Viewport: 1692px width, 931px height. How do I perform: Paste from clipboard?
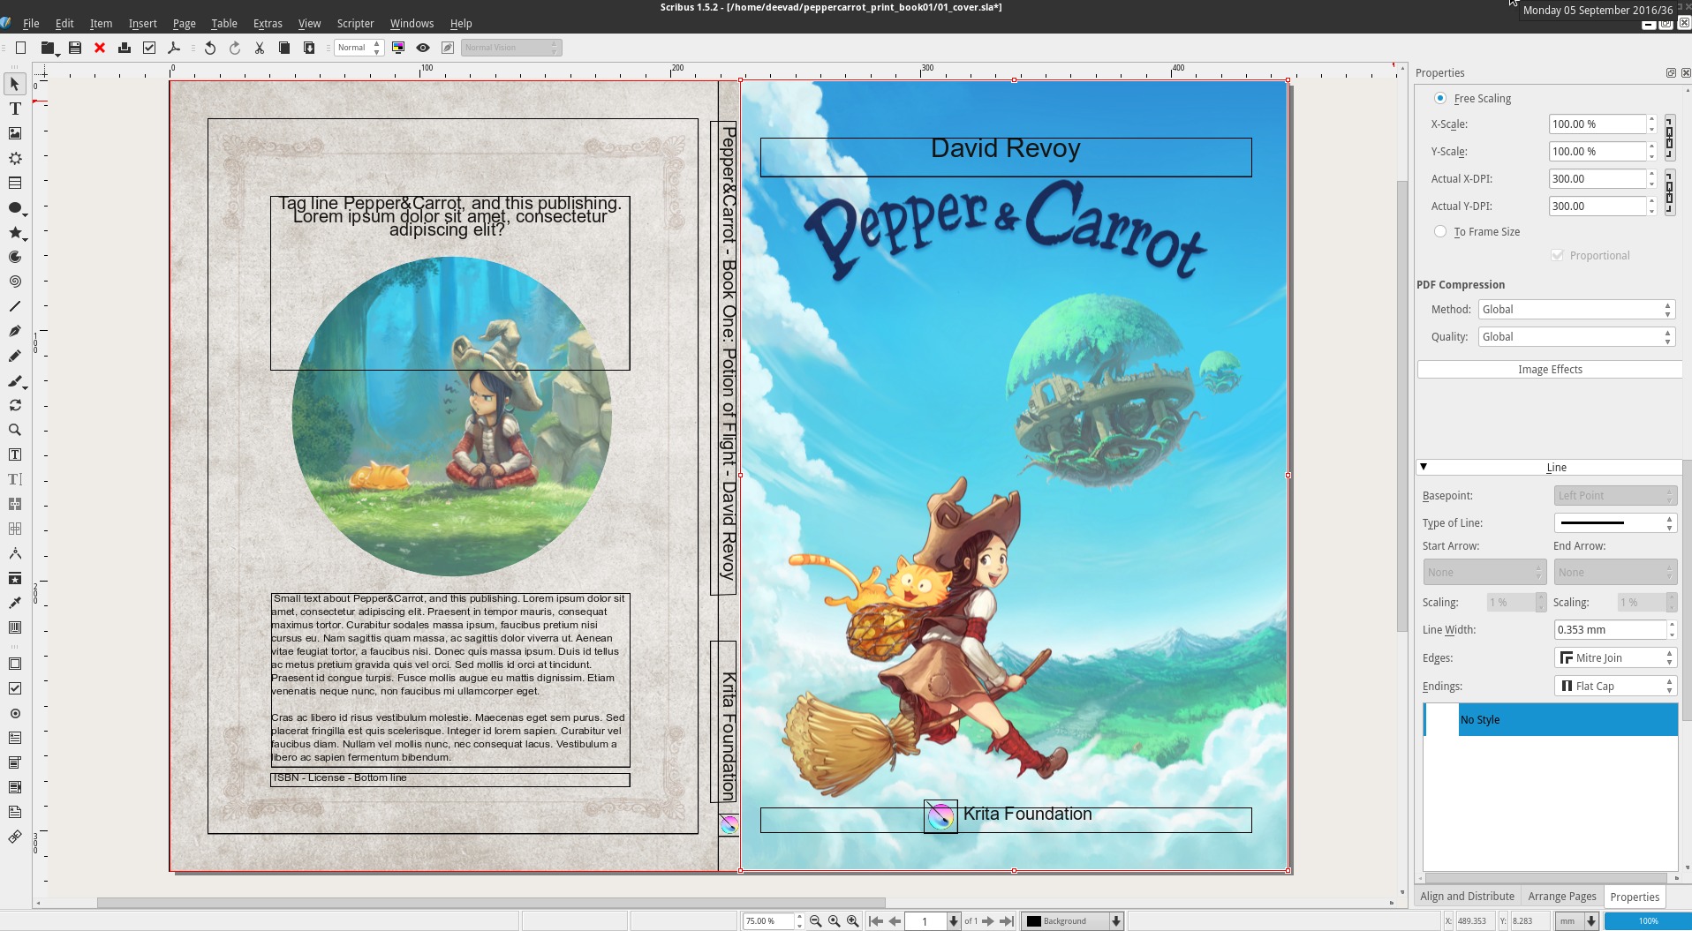click(x=309, y=48)
